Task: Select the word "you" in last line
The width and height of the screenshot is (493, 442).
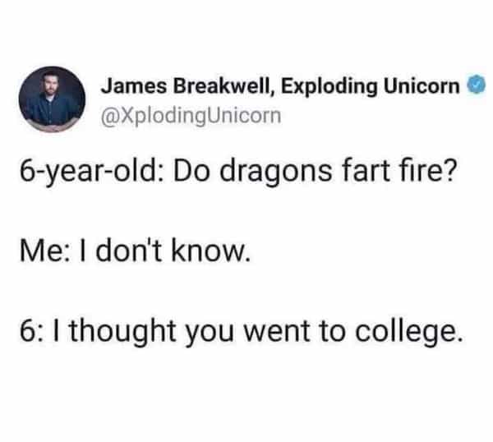Action: (x=210, y=334)
